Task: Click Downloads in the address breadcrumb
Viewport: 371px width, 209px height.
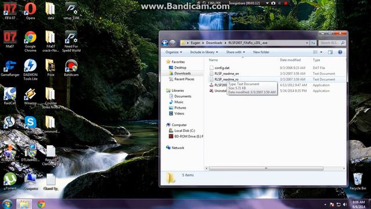Action: pyautogui.click(x=214, y=43)
